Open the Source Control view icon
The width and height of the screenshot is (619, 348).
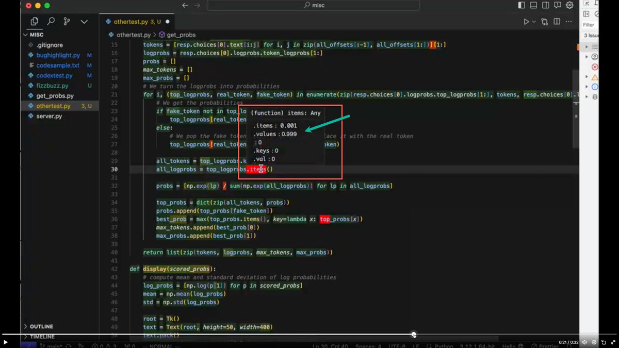[67, 22]
